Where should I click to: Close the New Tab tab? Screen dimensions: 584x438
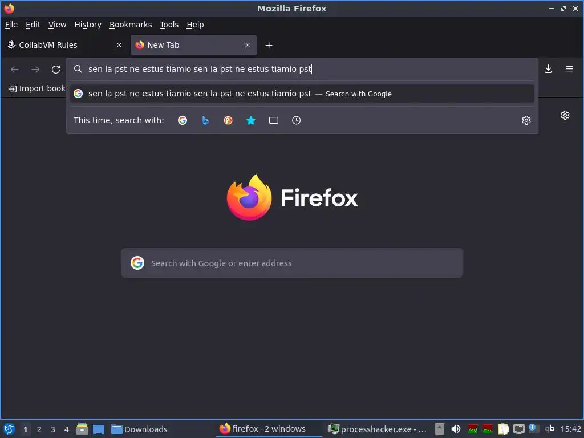click(248, 45)
